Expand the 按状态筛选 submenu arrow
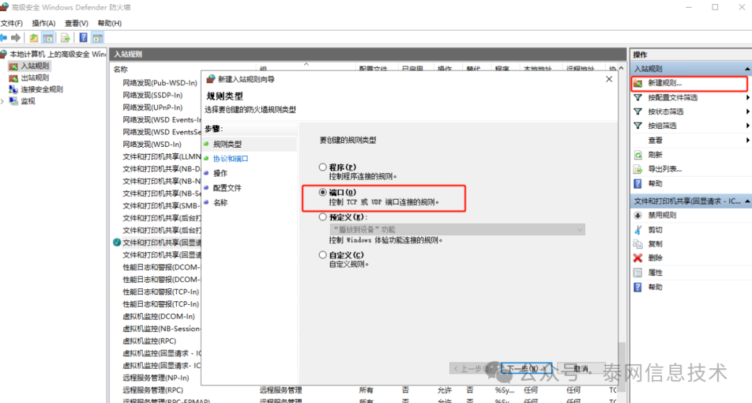 [747, 111]
